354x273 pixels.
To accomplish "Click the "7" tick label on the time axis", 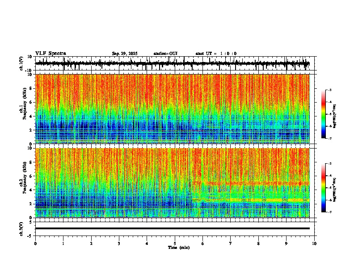I will click(231, 244).
